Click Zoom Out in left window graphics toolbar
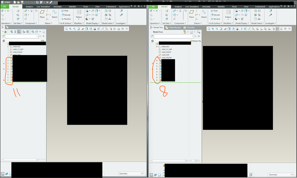This screenshot has width=297, height=178. (74, 29)
